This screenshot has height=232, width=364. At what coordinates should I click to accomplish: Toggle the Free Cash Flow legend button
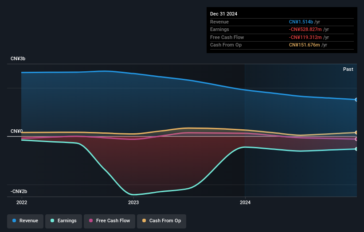[x=110, y=221]
